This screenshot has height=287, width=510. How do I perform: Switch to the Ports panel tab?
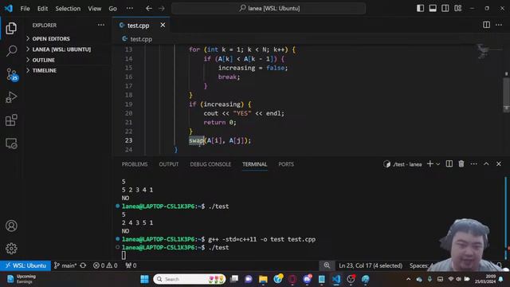tap(286, 164)
